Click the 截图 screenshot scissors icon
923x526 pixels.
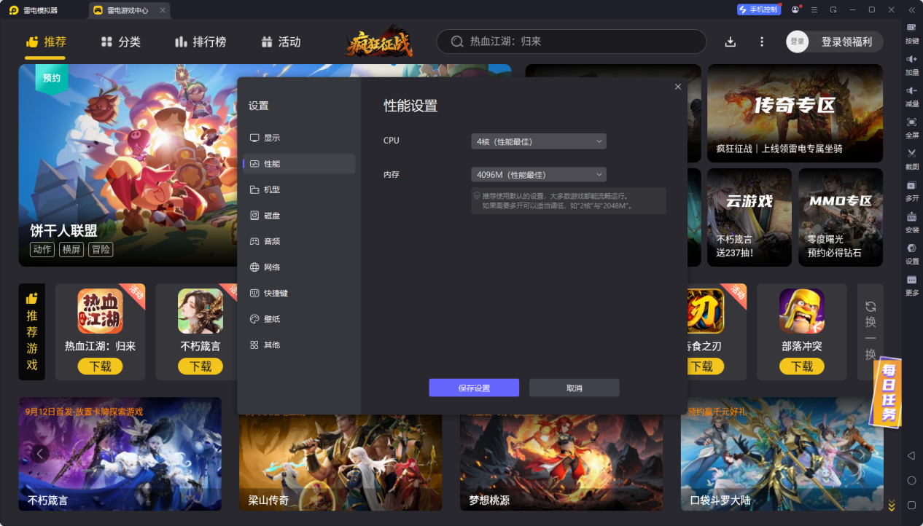point(912,158)
